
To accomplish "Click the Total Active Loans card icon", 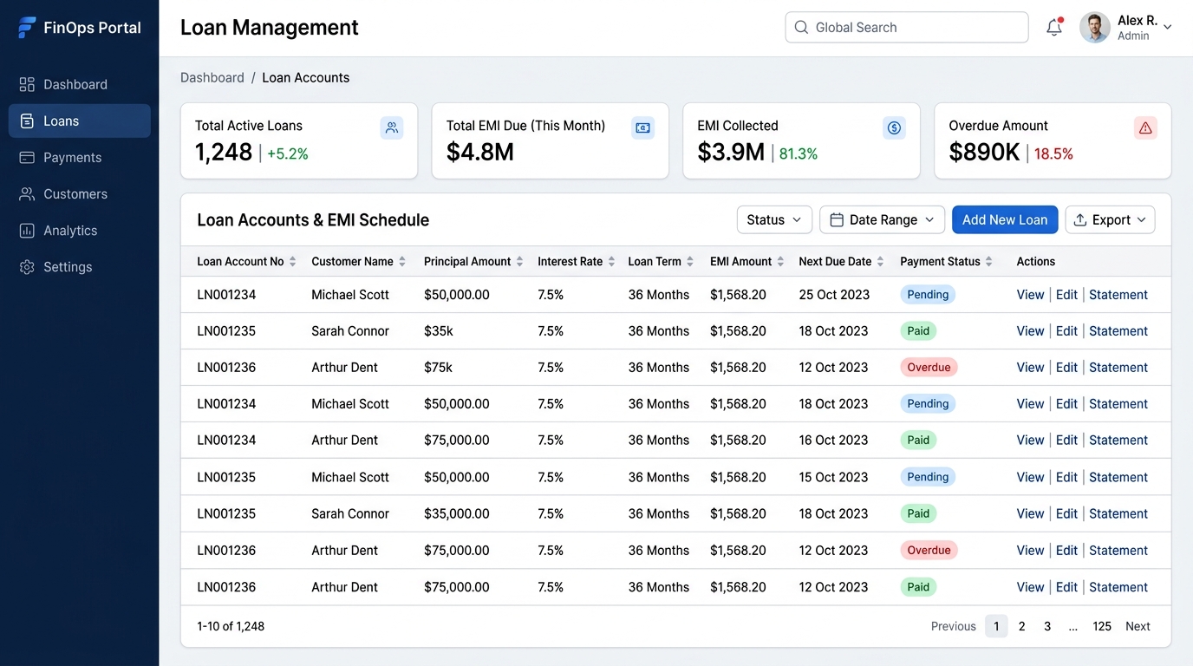I will click(392, 128).
